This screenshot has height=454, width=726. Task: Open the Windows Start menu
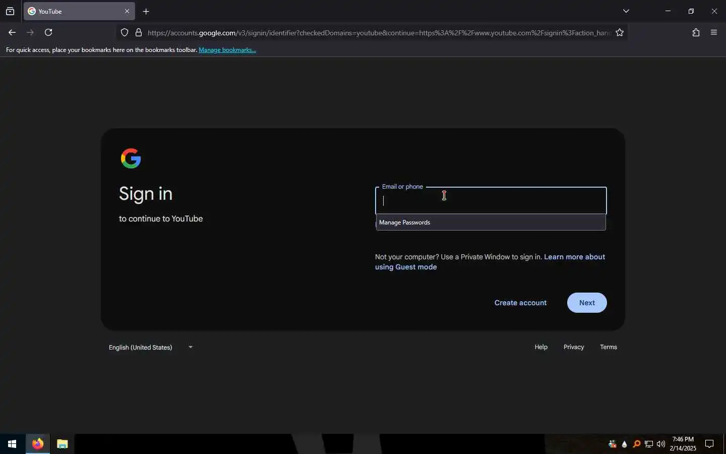[x=12, y=444]
